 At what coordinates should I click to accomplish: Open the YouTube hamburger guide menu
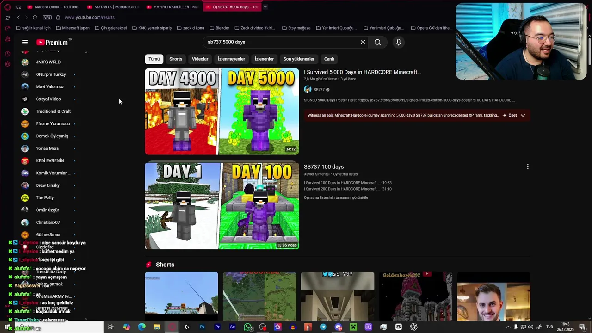[25, 42]
